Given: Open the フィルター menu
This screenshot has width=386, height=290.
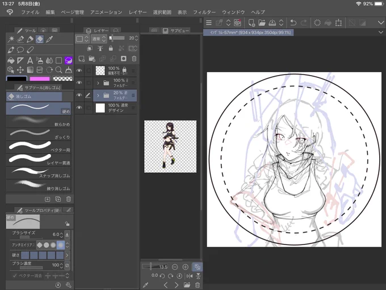Looking at the screenshot, I should [204, 12].
